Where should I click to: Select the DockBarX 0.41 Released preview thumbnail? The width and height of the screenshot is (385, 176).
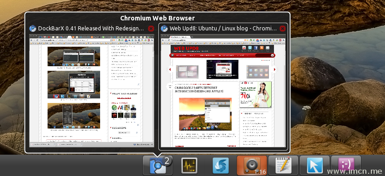pos(92,91)
